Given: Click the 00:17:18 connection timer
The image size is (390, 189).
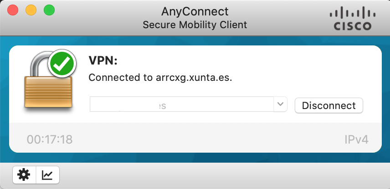Looking at the screenshot, I should point(50,139).
